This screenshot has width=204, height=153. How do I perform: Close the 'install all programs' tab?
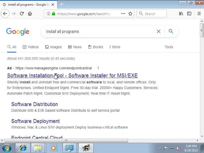click(53, 5)
